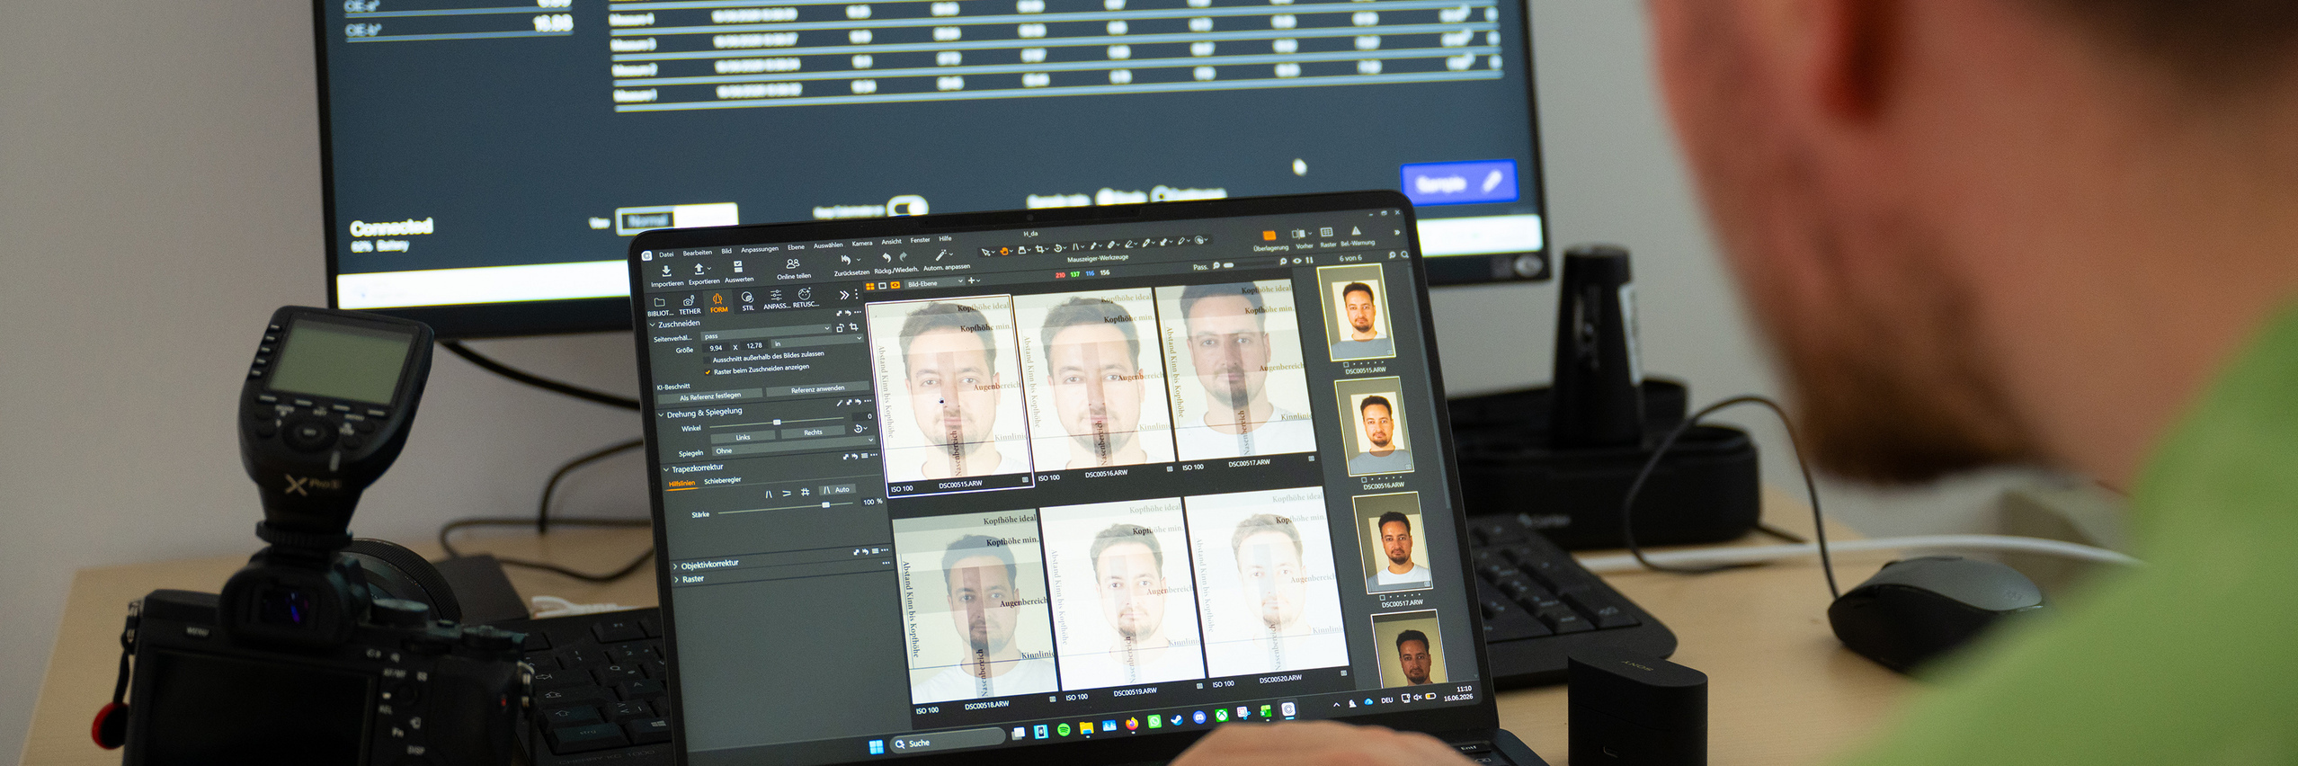Uncheck Raster beim Zuschneiden anzeigen
This screenshot has width=2298, height=766.
point(708,372)
